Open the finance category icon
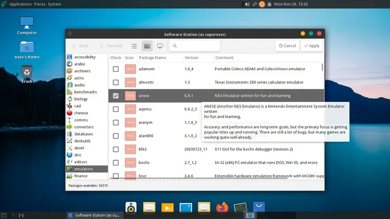 coord(69,176)
